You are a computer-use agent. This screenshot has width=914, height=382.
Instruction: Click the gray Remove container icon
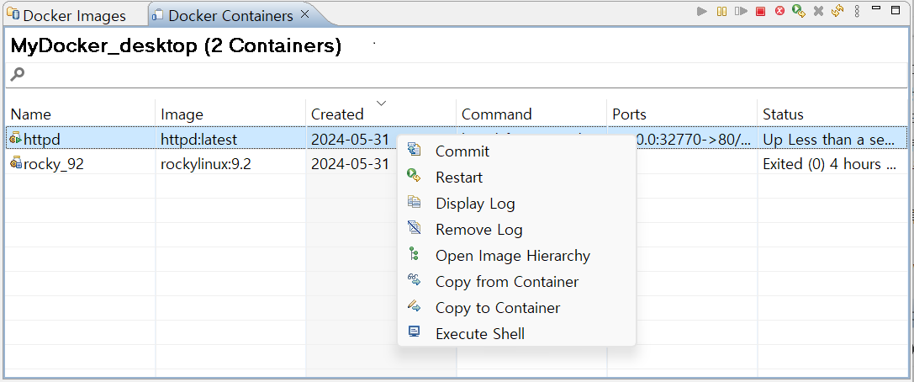click(818, 12)
